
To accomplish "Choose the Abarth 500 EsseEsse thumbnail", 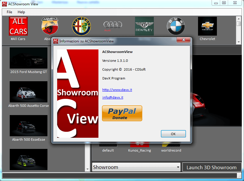I will click(29, 126).
